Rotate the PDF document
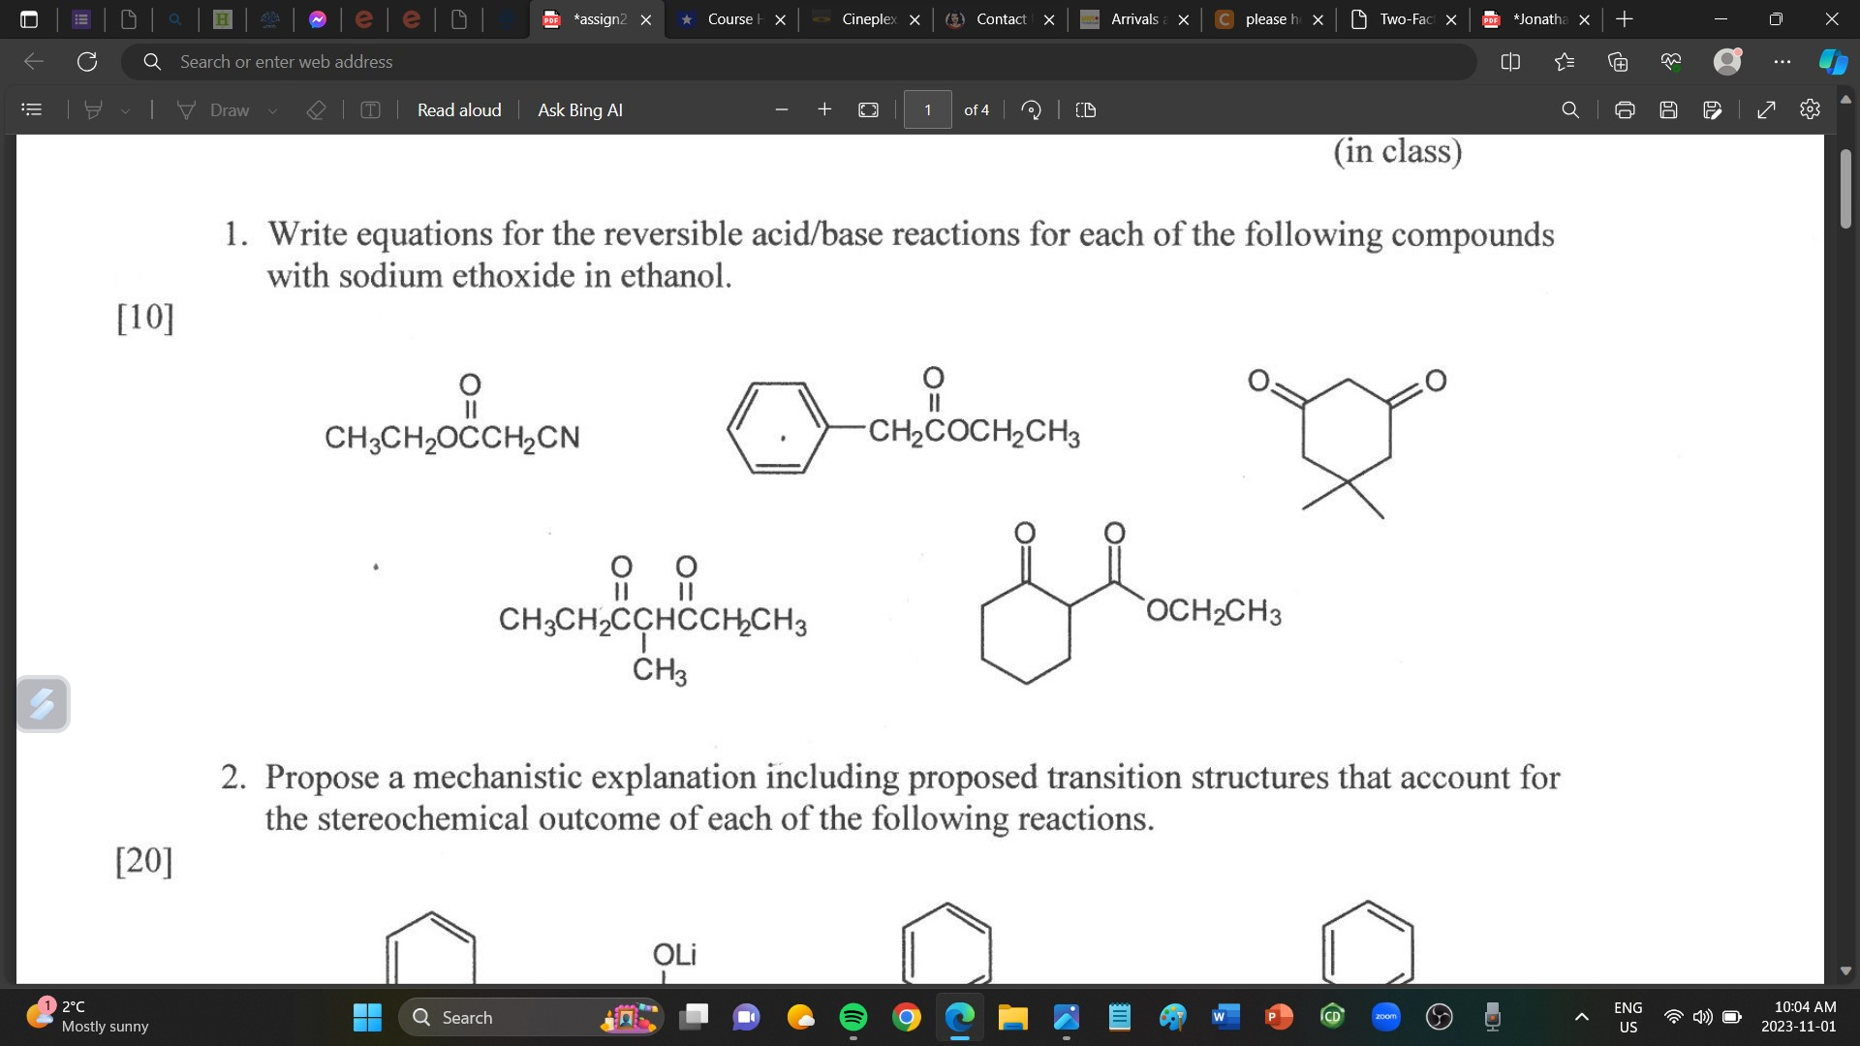This screenshot has height=1046, width=1860. 1032,109
